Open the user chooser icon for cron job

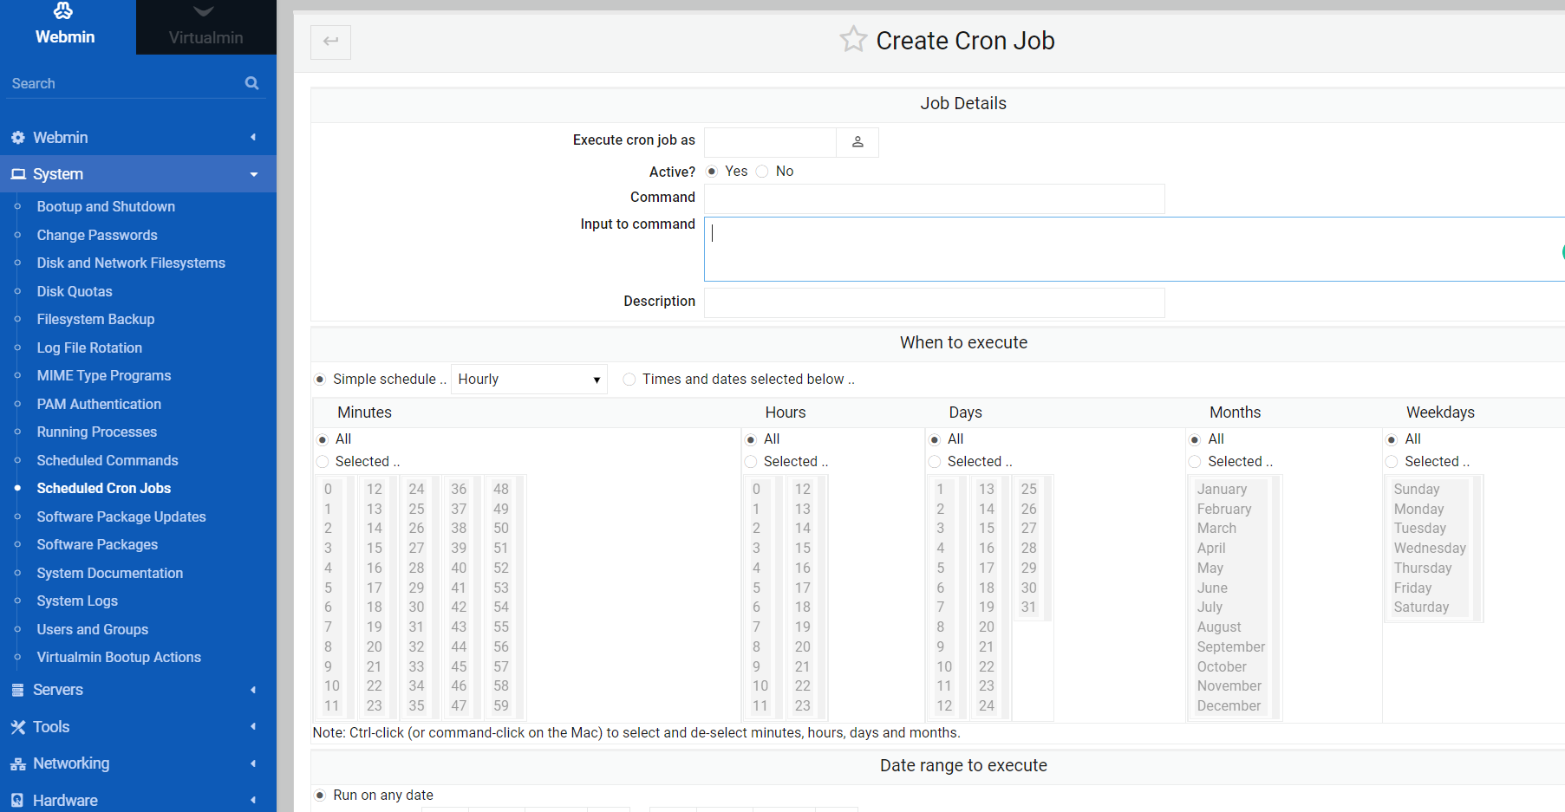click(x=857, y=142)
